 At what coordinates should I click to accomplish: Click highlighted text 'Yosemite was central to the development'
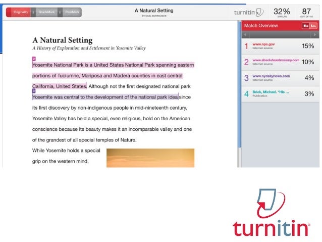pyautogui.click(x=78, y=97)
